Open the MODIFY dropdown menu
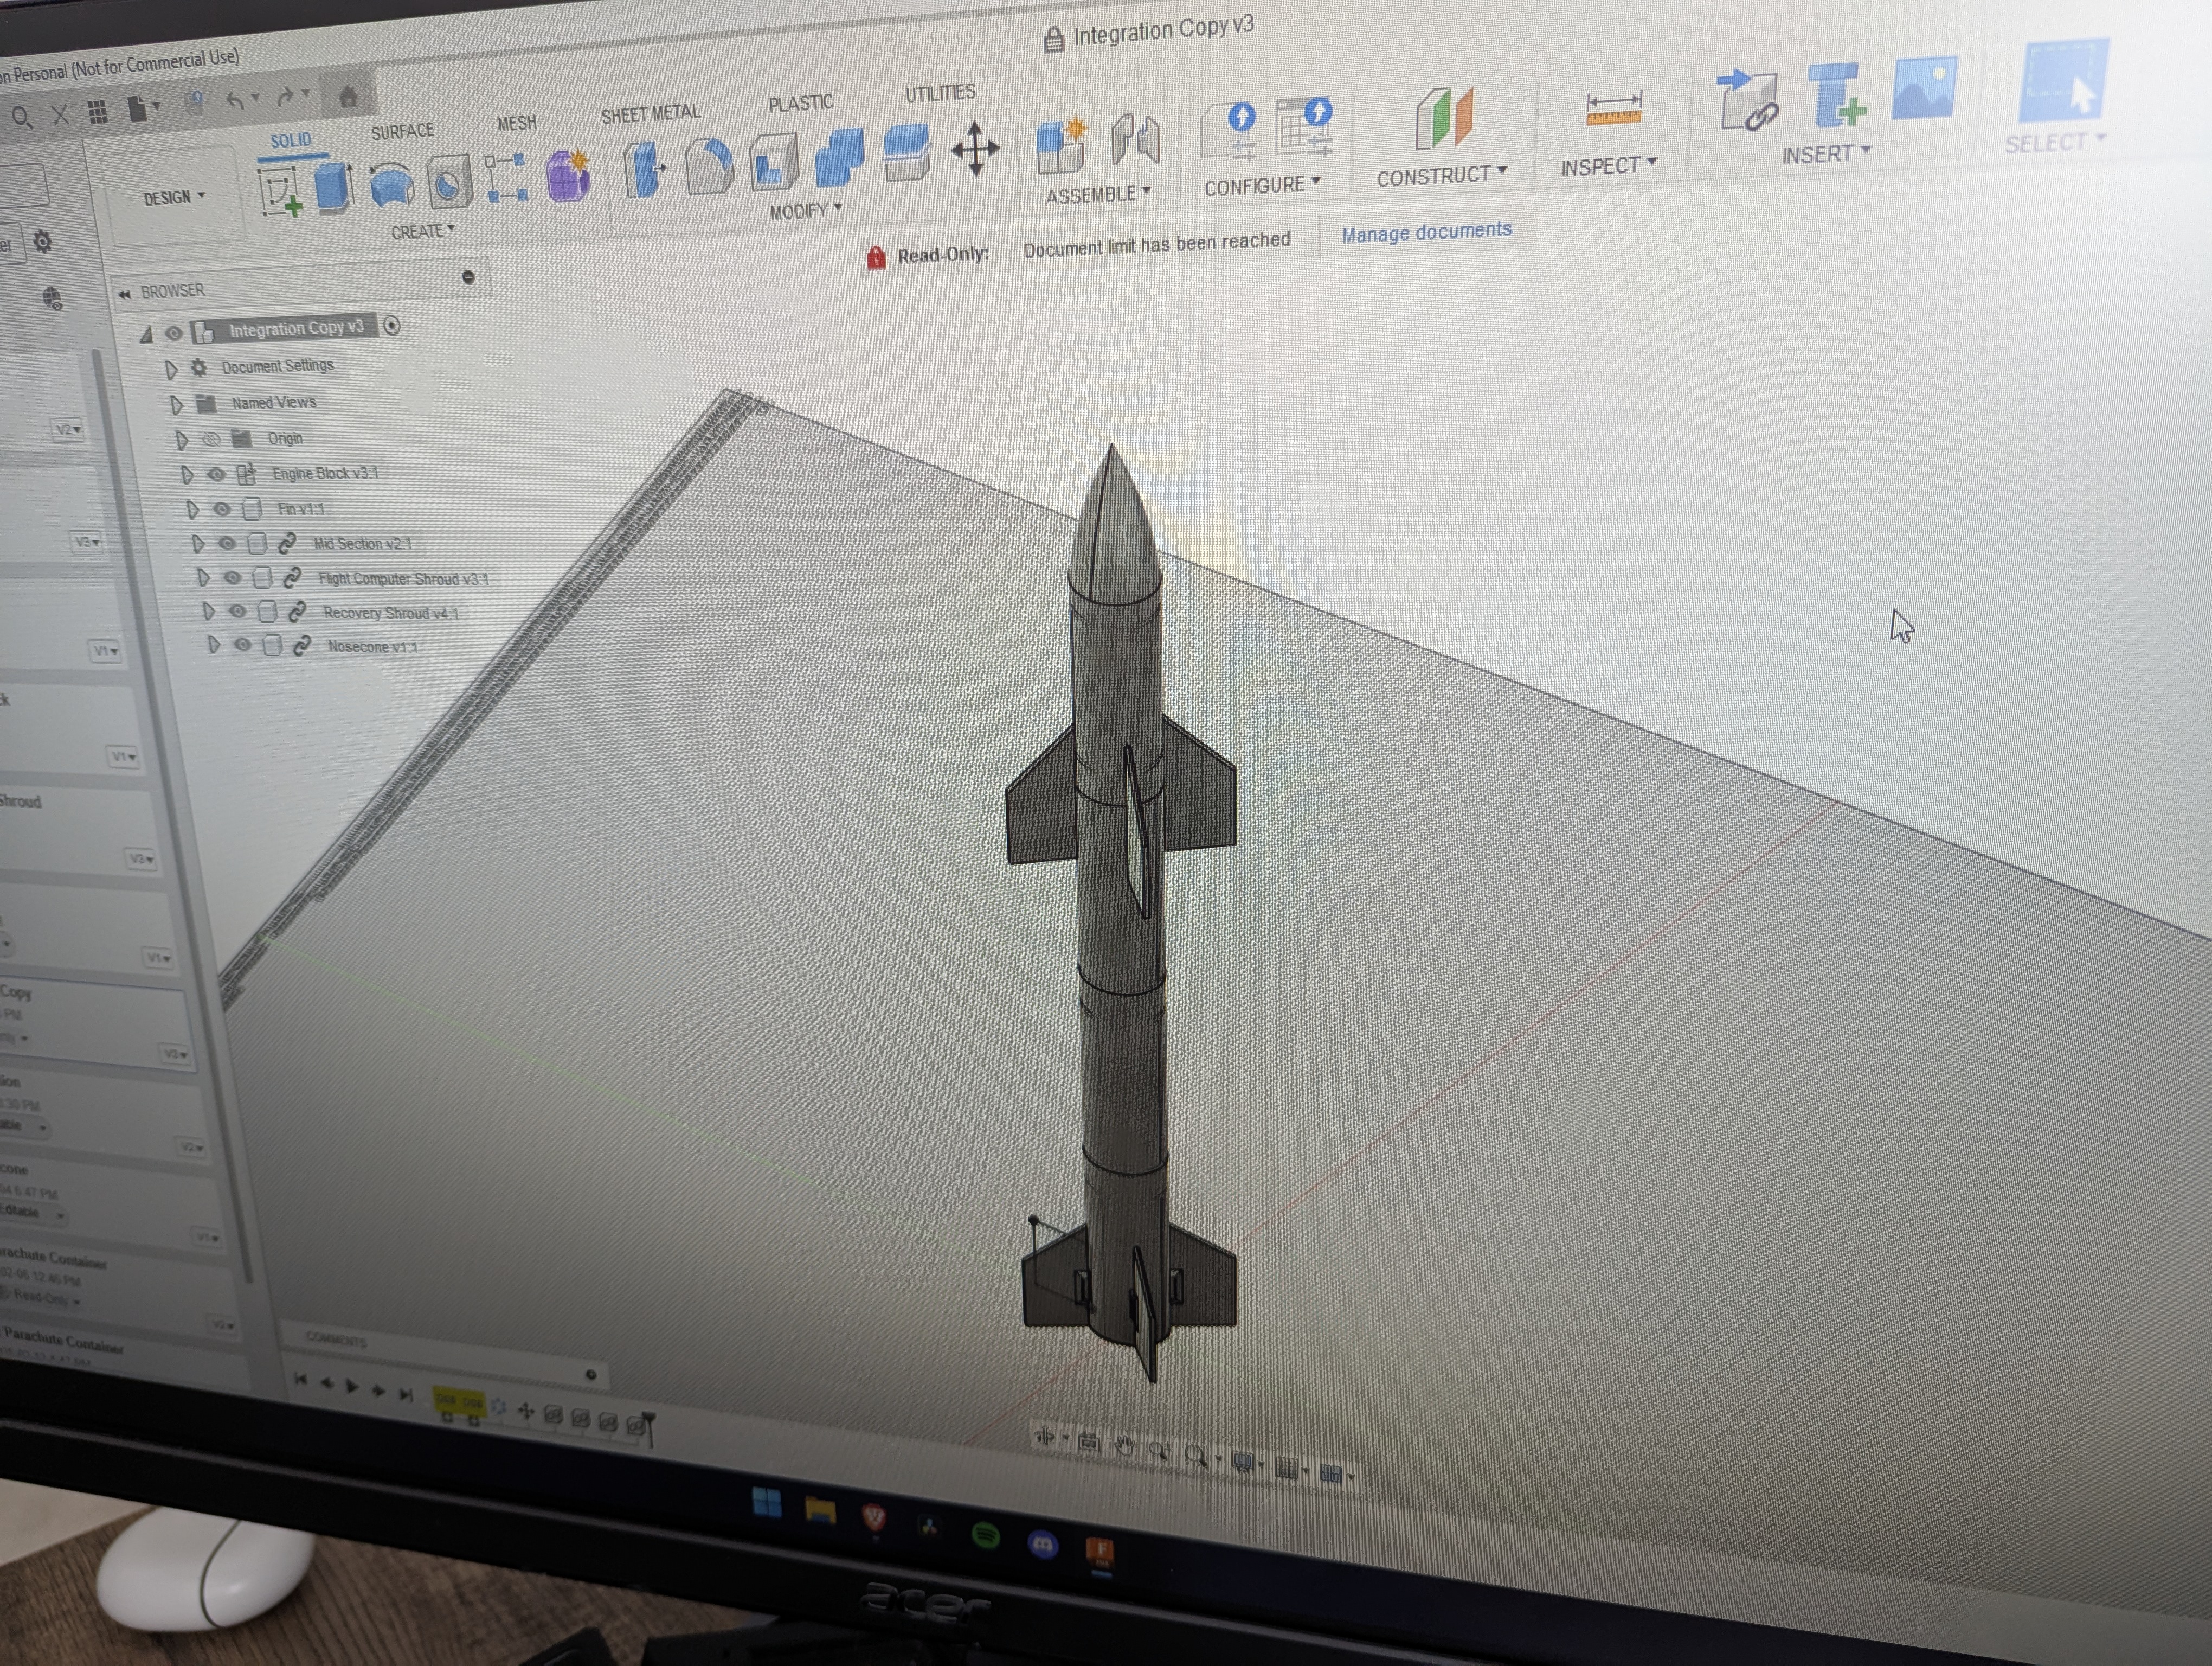The width and height of the screenshot is (2212, 1666). (806, 211)
